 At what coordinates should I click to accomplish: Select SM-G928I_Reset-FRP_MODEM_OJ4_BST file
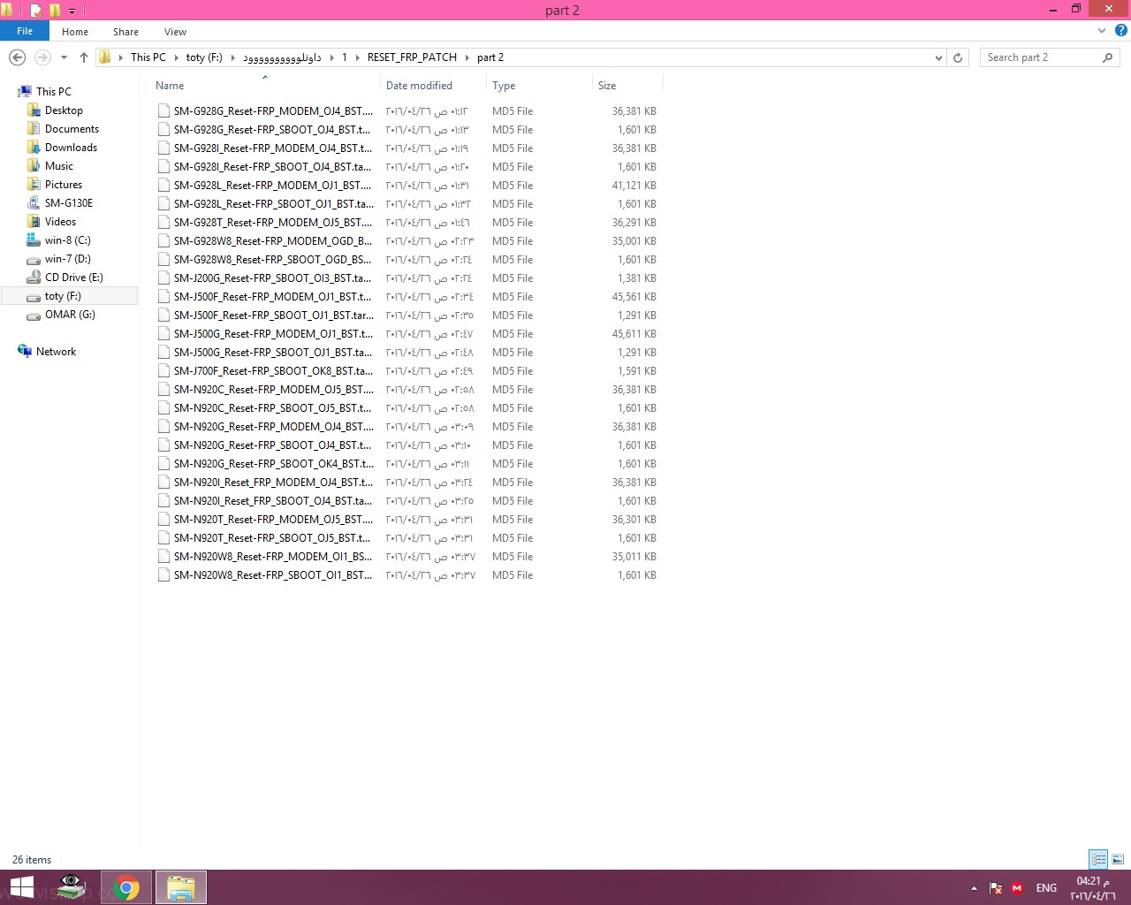273,148
